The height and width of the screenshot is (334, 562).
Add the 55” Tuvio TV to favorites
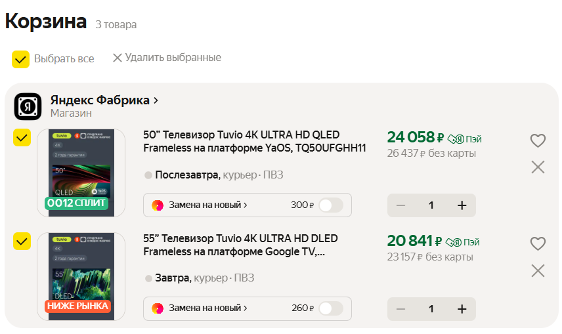[x=538, y=243]
